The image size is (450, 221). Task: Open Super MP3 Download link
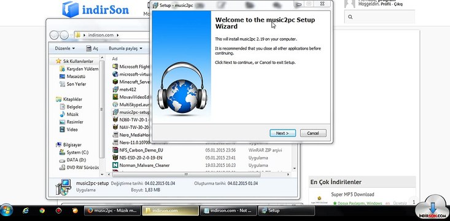(x=352, y=195)
